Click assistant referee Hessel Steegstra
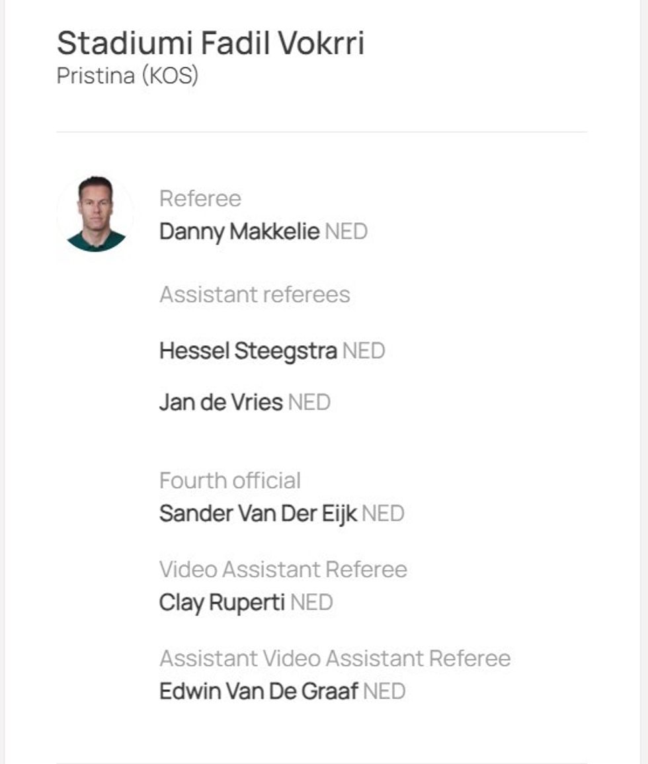 [248, 351]
